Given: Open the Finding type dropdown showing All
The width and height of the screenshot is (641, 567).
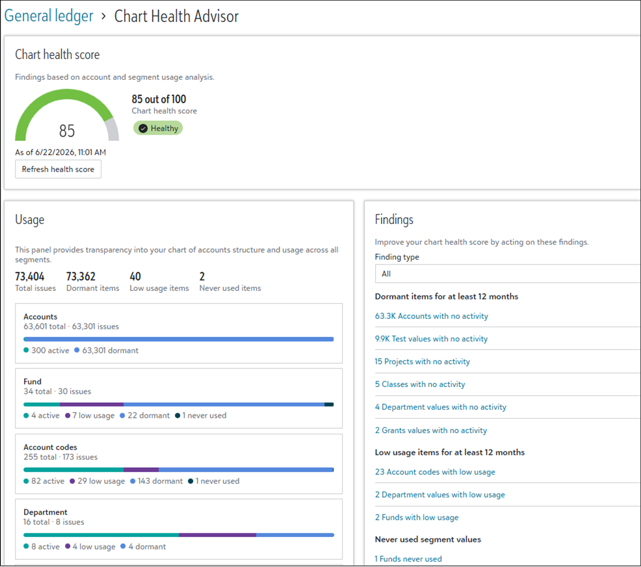Looking at the screenshot, I should point(507,273).
